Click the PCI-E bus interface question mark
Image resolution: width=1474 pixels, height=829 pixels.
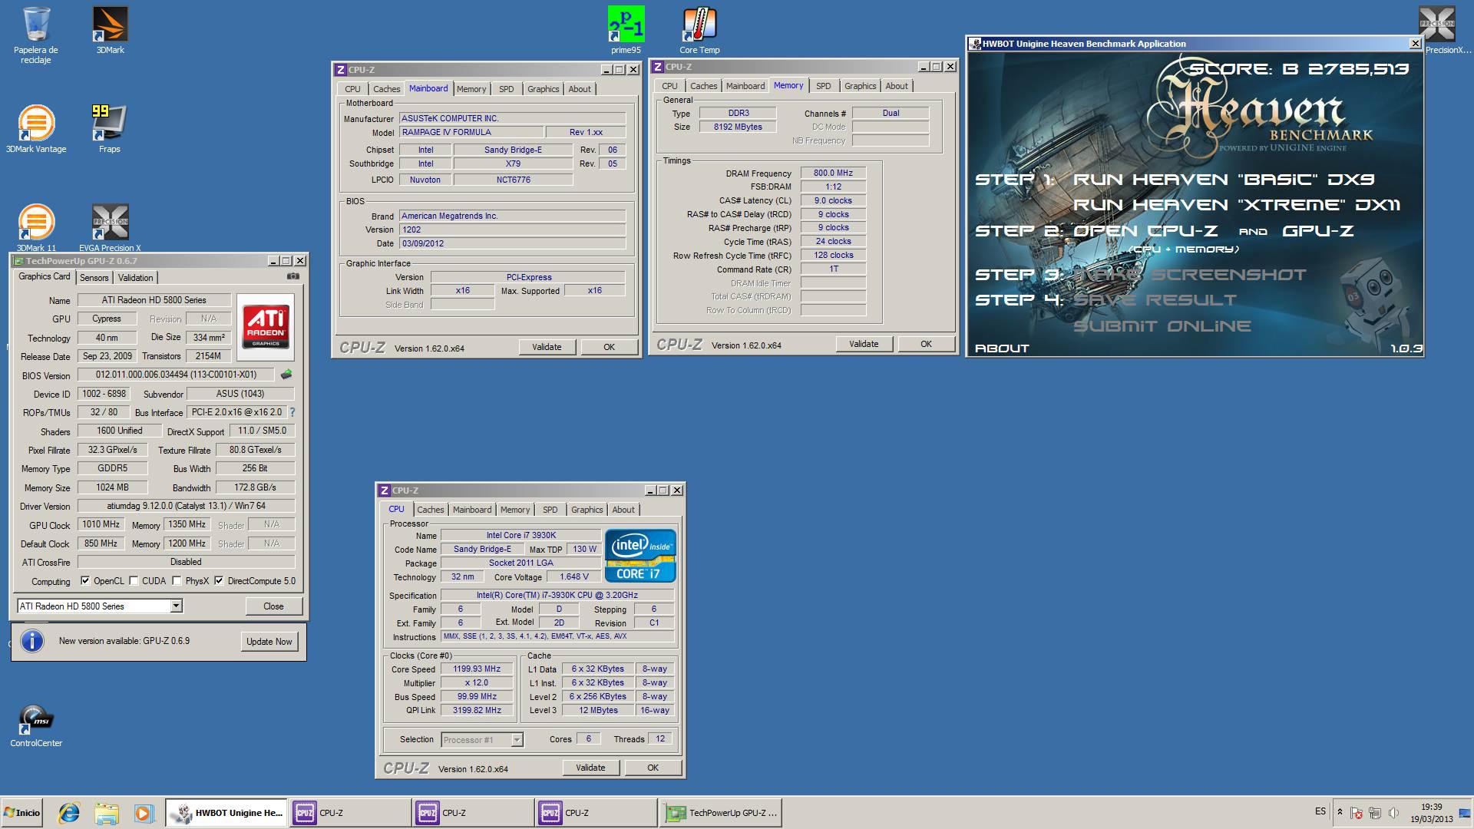click(292, 412)
